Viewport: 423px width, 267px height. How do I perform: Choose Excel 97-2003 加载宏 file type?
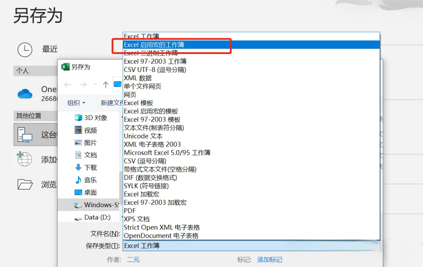pyautogui.click(x=251, y=202)
